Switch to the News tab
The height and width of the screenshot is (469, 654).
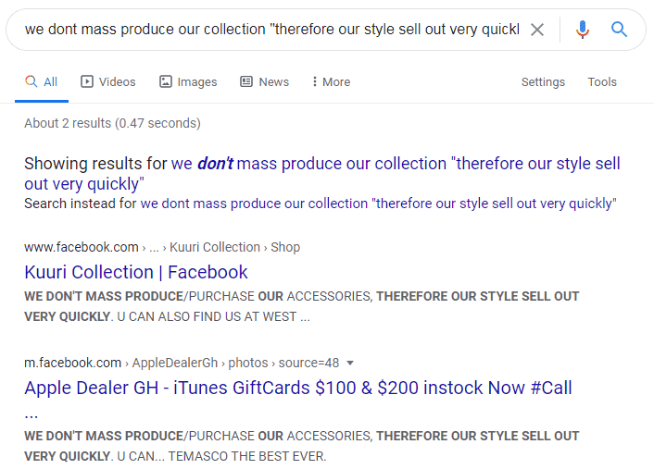pos(264,81)
